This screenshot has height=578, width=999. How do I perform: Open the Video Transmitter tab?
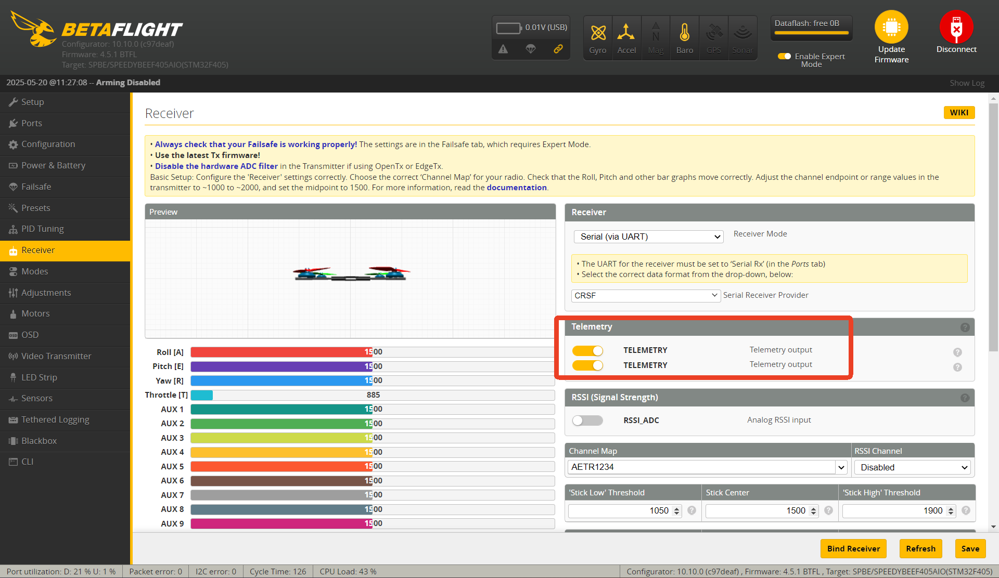click(65, 357)
